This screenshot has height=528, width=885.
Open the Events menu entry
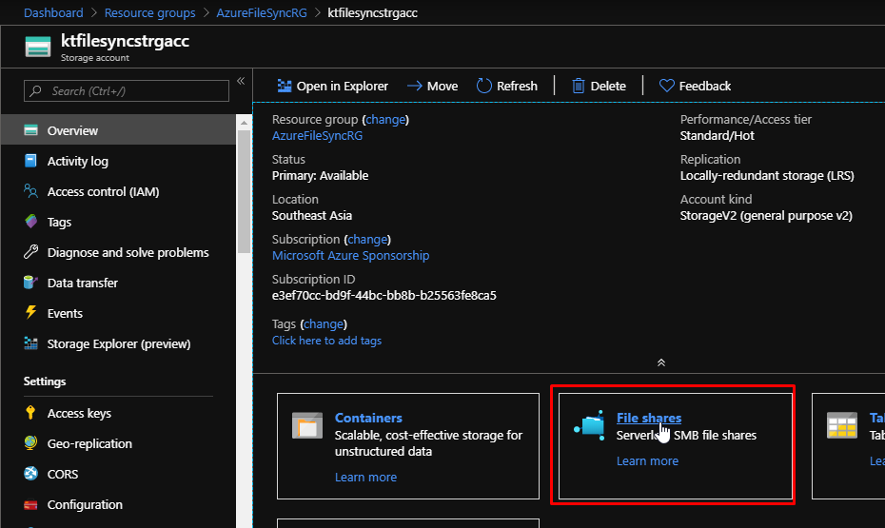point(119,313)
